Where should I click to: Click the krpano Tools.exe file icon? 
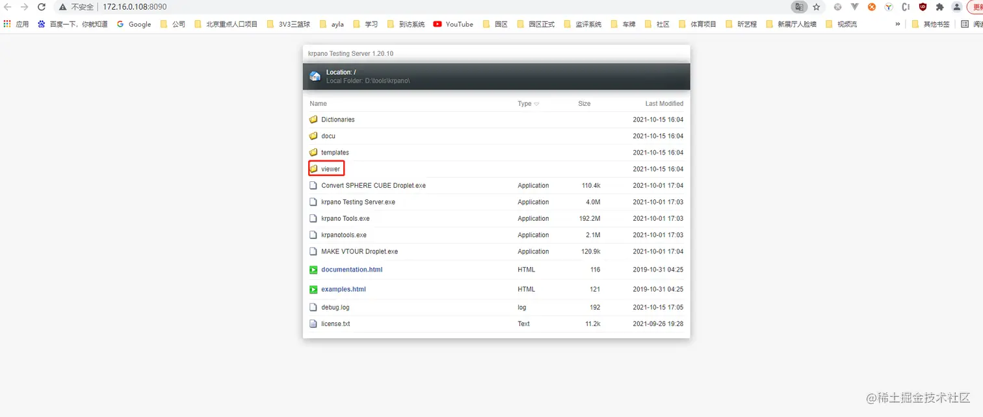pyautogui.click(x=313, y=218)
